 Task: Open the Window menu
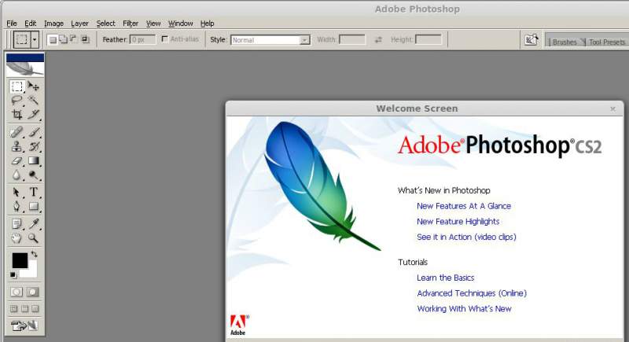point(181,24)
